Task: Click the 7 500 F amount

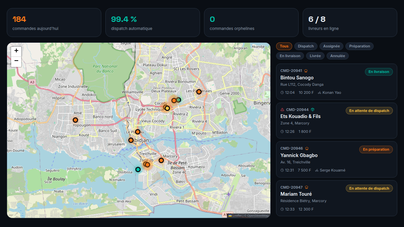Action: 304,170
